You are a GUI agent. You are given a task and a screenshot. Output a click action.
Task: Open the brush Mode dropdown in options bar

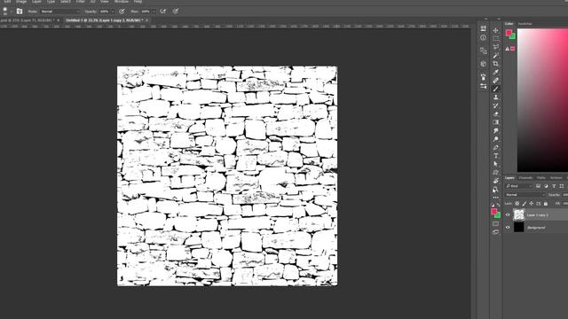60,12
